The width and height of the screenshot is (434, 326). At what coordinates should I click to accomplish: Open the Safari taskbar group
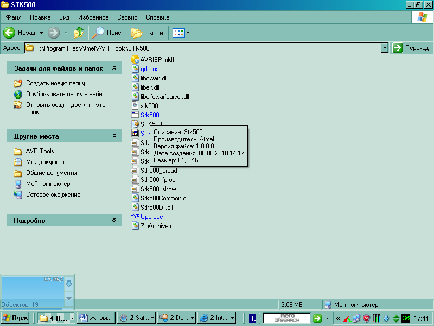tap(136, 318)
